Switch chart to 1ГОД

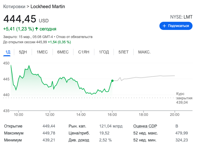[x=104, y=52]
